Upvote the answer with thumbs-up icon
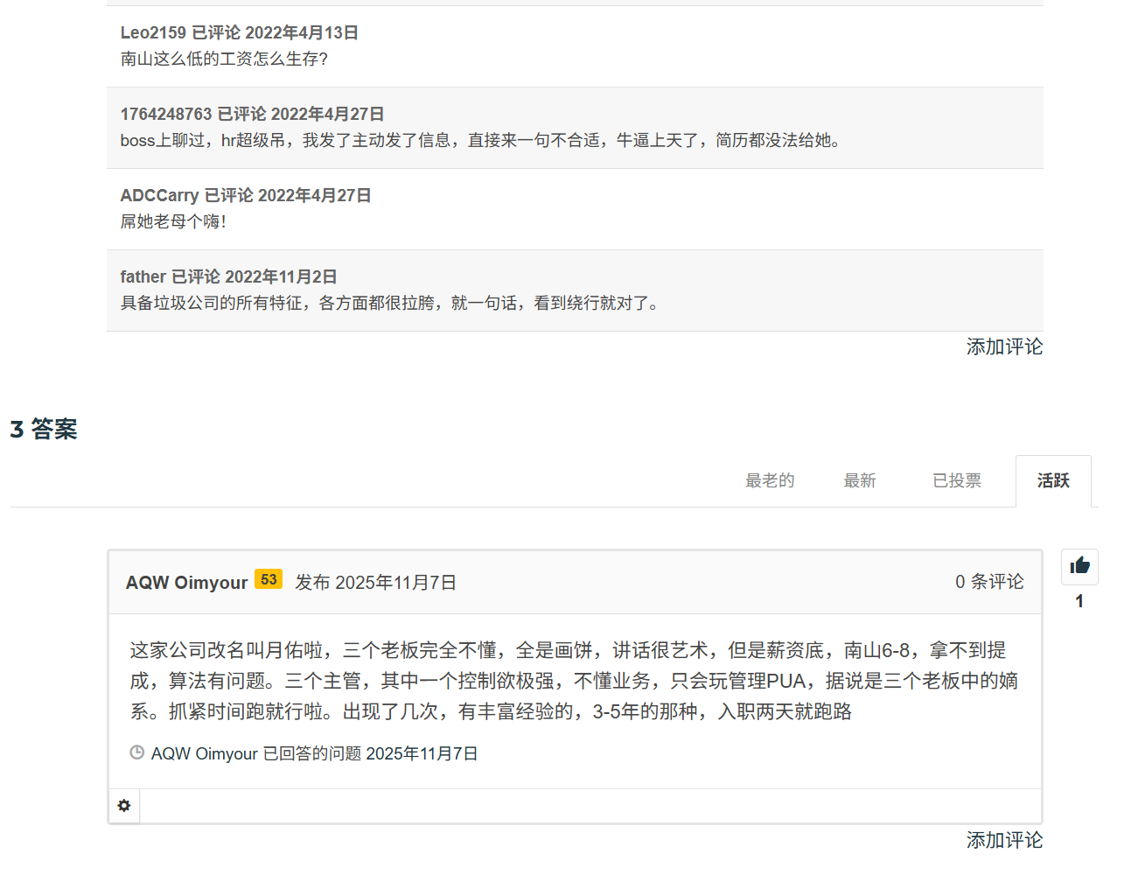This screenshot has width=1131, height=882. (1079, 566)
